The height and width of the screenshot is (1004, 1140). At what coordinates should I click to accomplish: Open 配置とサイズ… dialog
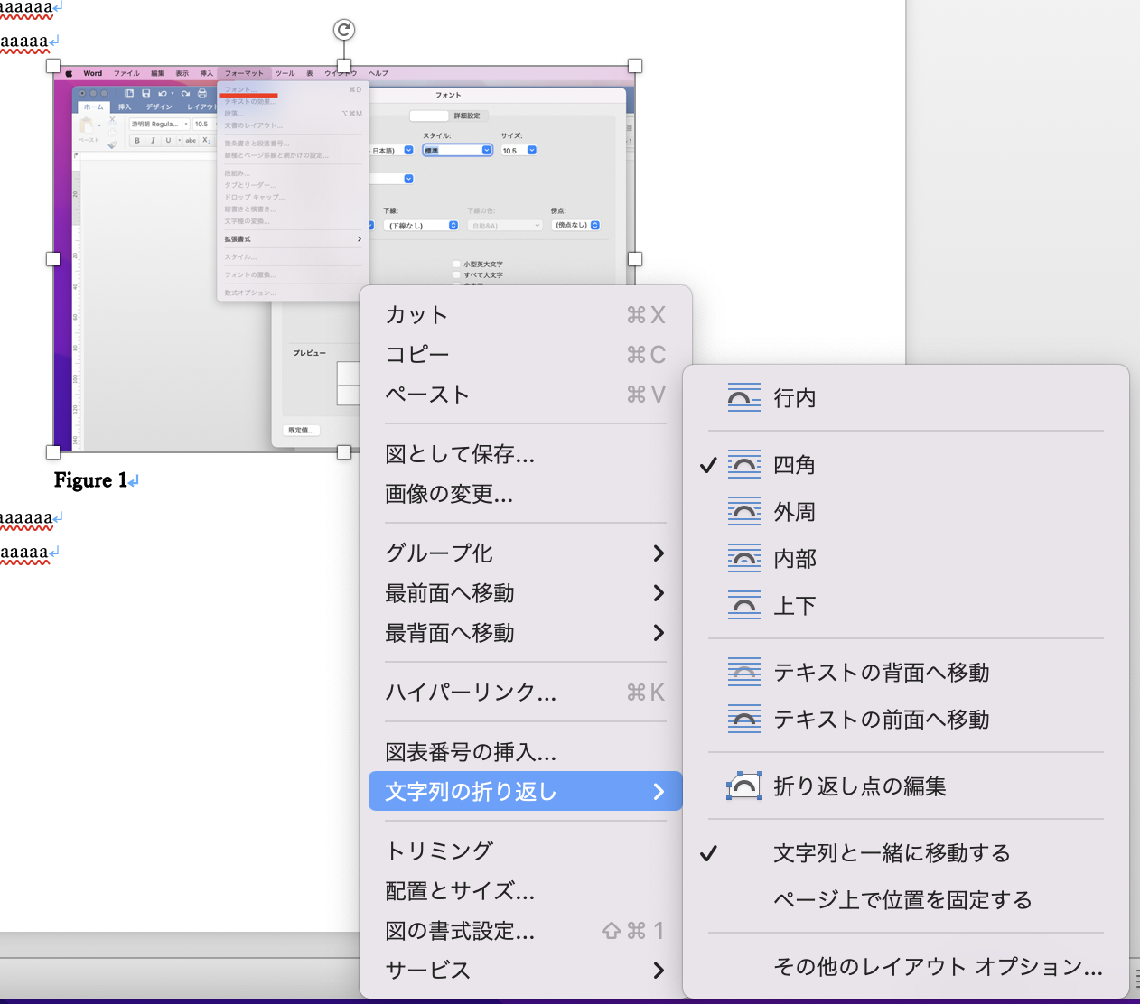coord(526,891)
